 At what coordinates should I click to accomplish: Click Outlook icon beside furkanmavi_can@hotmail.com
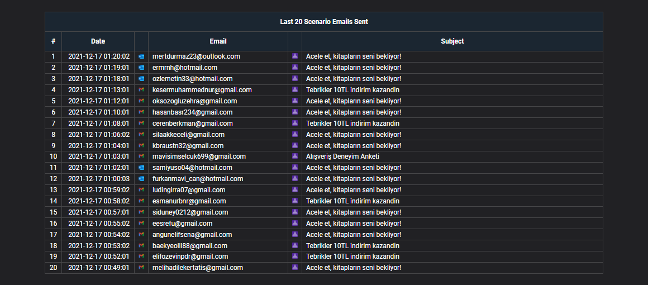pyautogui.click(x=141, y=179)
